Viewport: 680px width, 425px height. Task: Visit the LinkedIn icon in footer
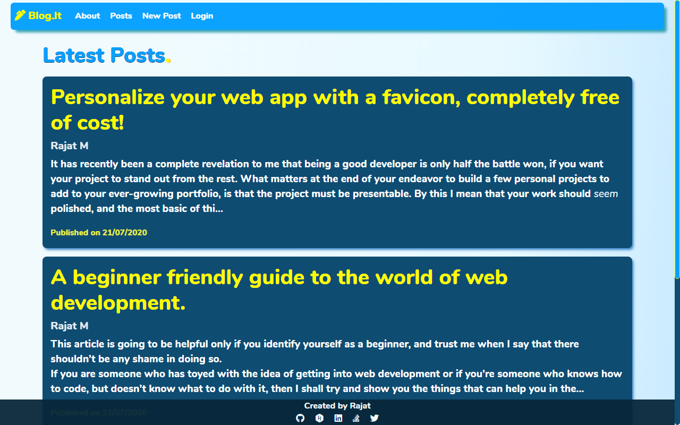338,418
